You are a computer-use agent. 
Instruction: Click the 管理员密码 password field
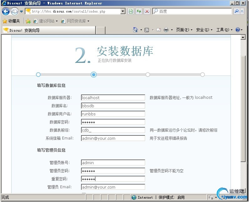tap(113, 171)
